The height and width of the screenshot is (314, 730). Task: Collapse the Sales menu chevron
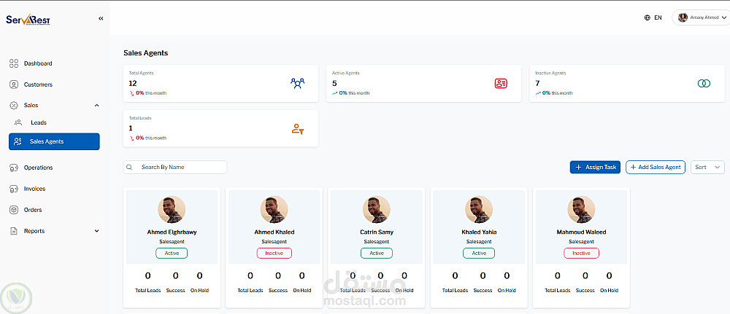[97, 106]
